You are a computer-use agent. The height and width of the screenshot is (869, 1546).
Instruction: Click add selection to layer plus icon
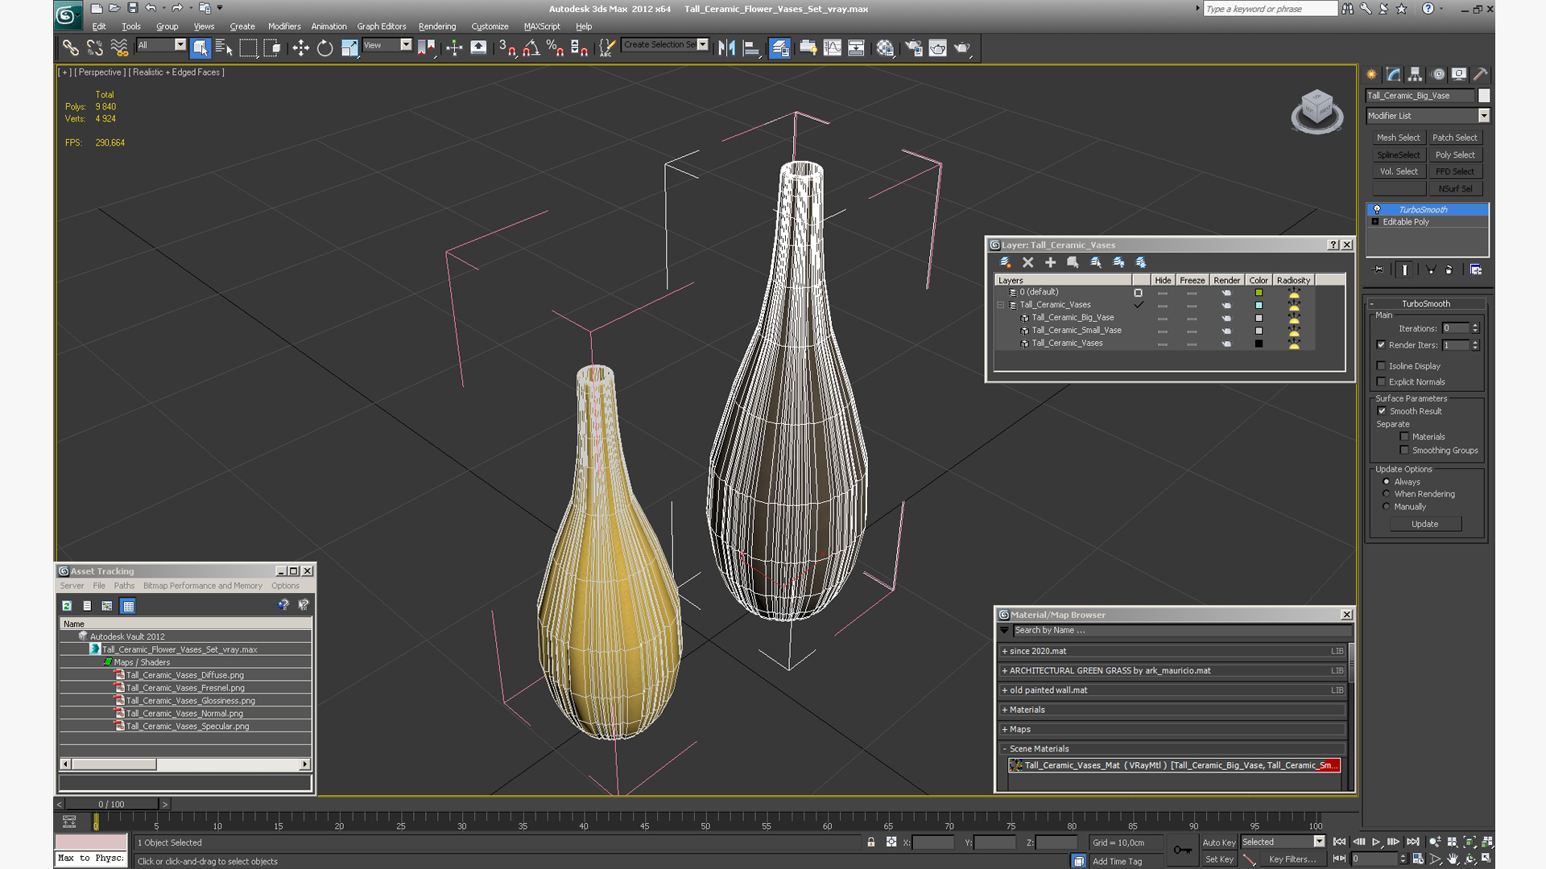coord(1050,262)
